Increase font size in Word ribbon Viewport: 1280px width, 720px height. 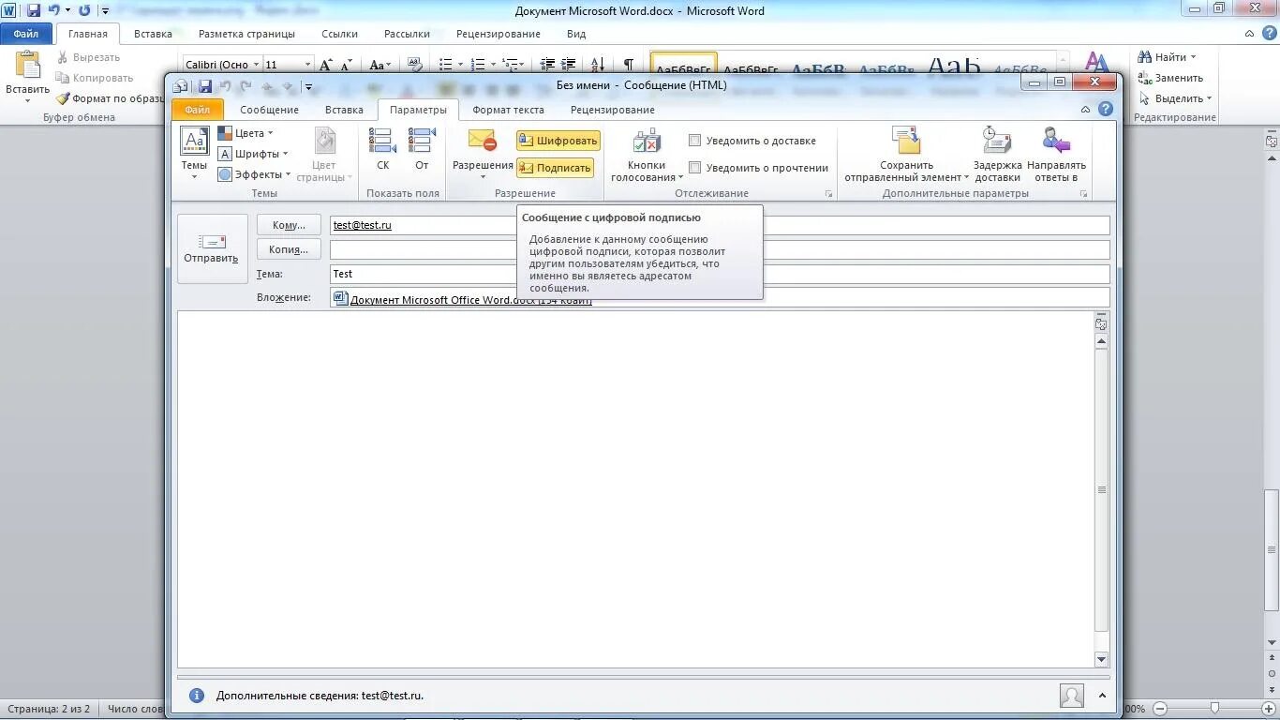pyautogui.click(x=325, y=65)
